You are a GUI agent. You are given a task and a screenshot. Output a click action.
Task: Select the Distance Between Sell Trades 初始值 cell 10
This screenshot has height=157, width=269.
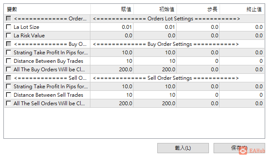click(x=155, y=95)
